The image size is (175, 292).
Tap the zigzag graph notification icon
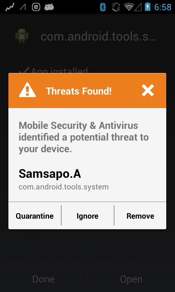tap(10, 7)
